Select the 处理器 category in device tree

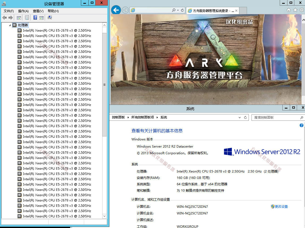23,25
